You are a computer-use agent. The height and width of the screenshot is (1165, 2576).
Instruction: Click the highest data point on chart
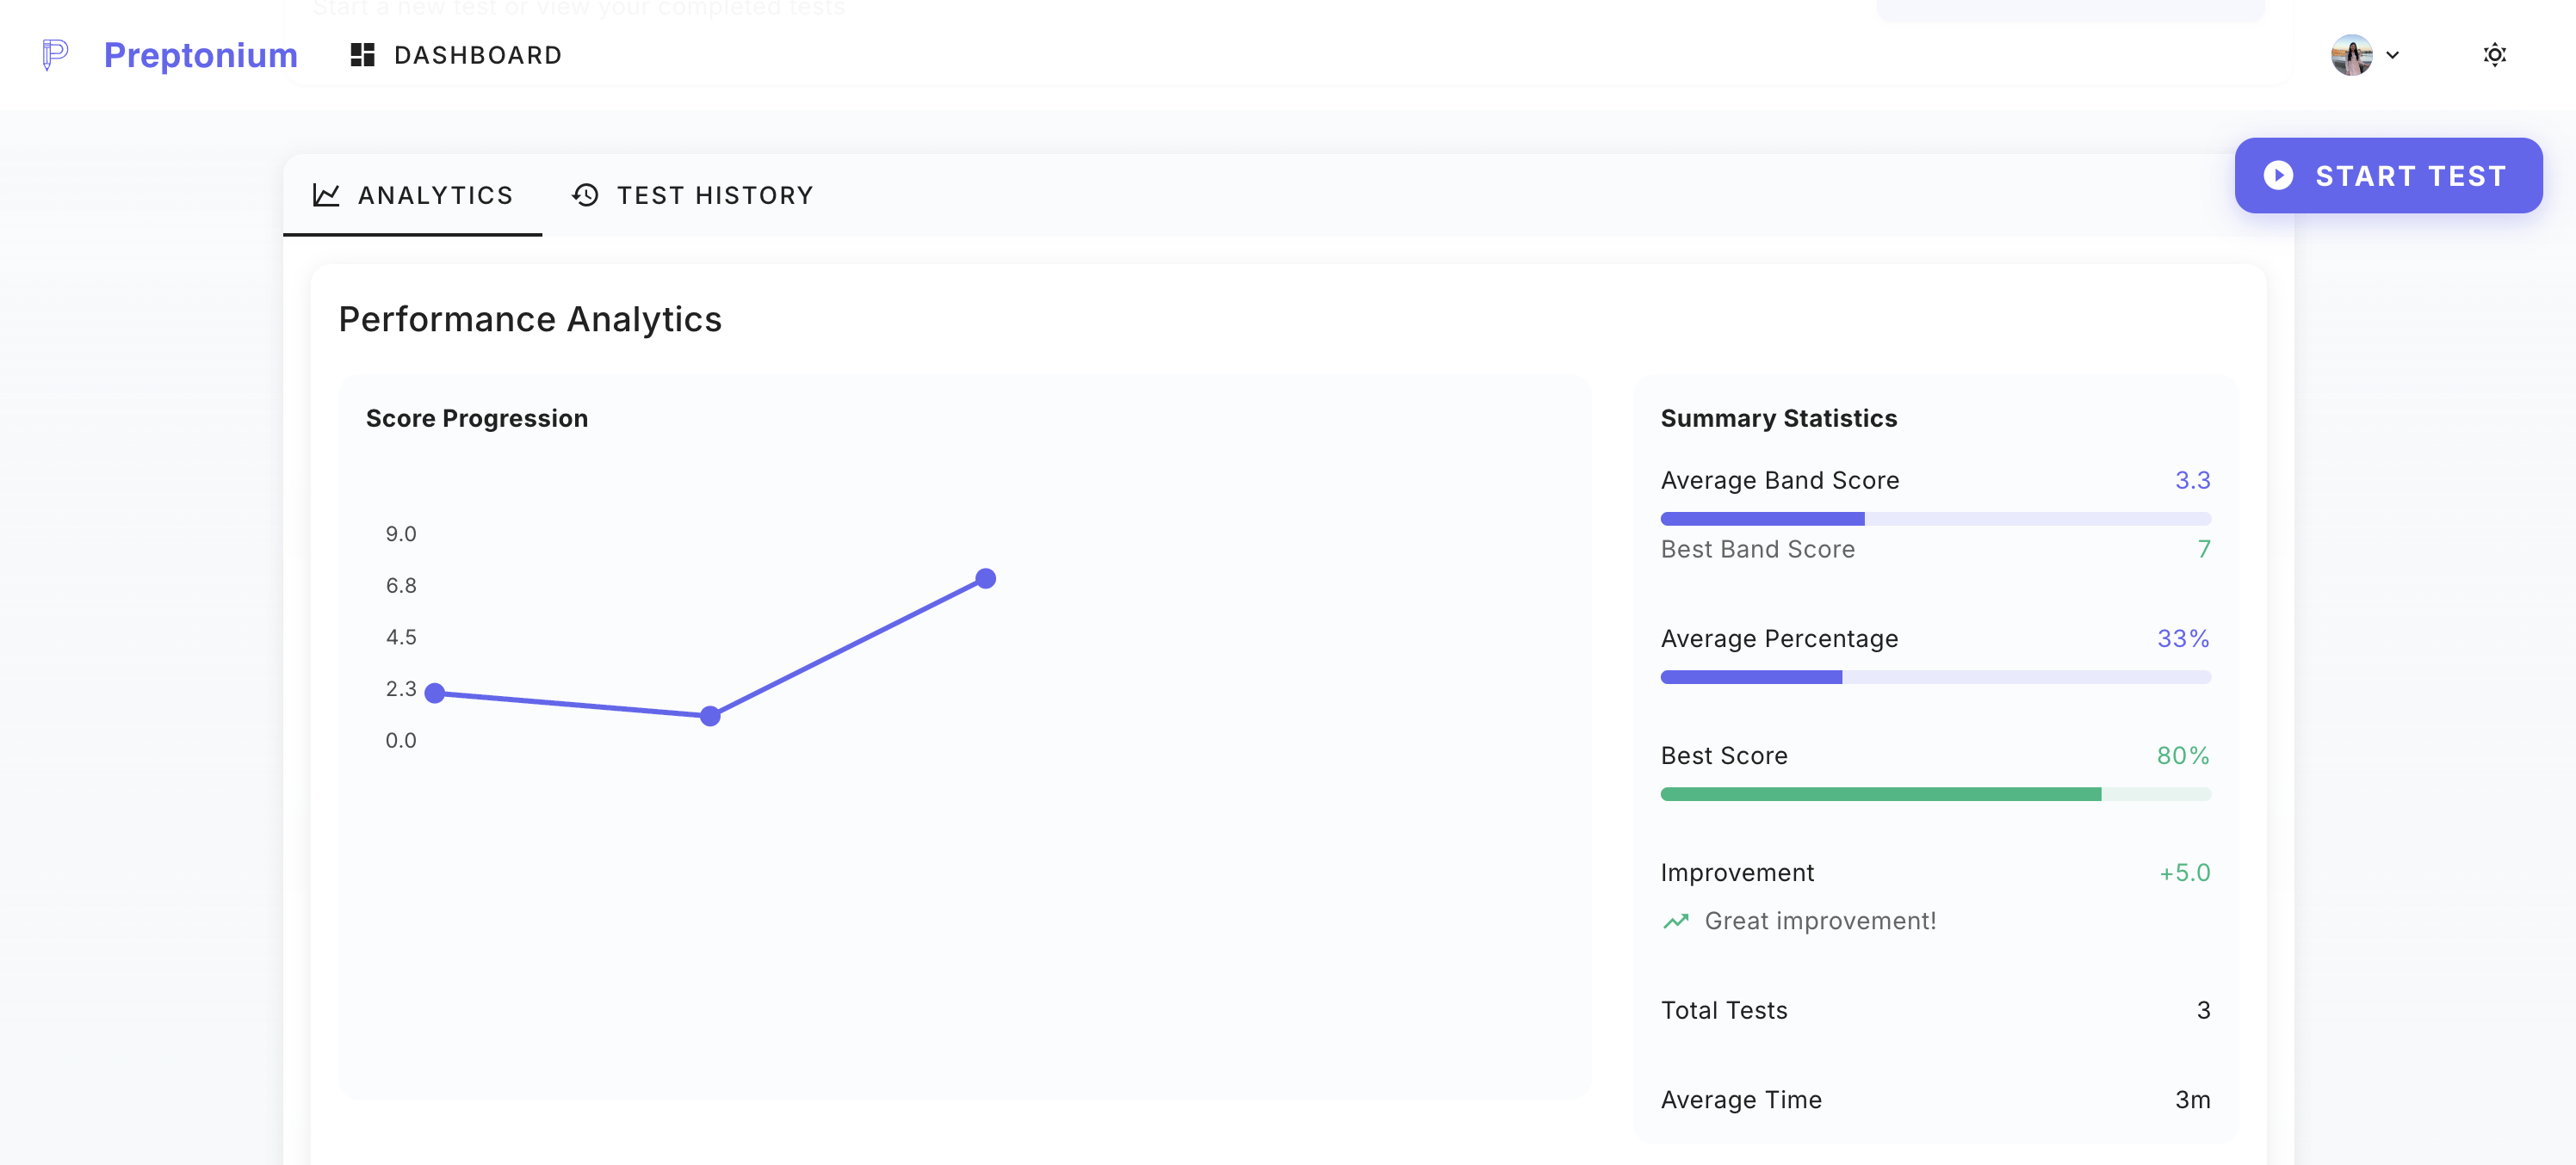click(985, 578)
